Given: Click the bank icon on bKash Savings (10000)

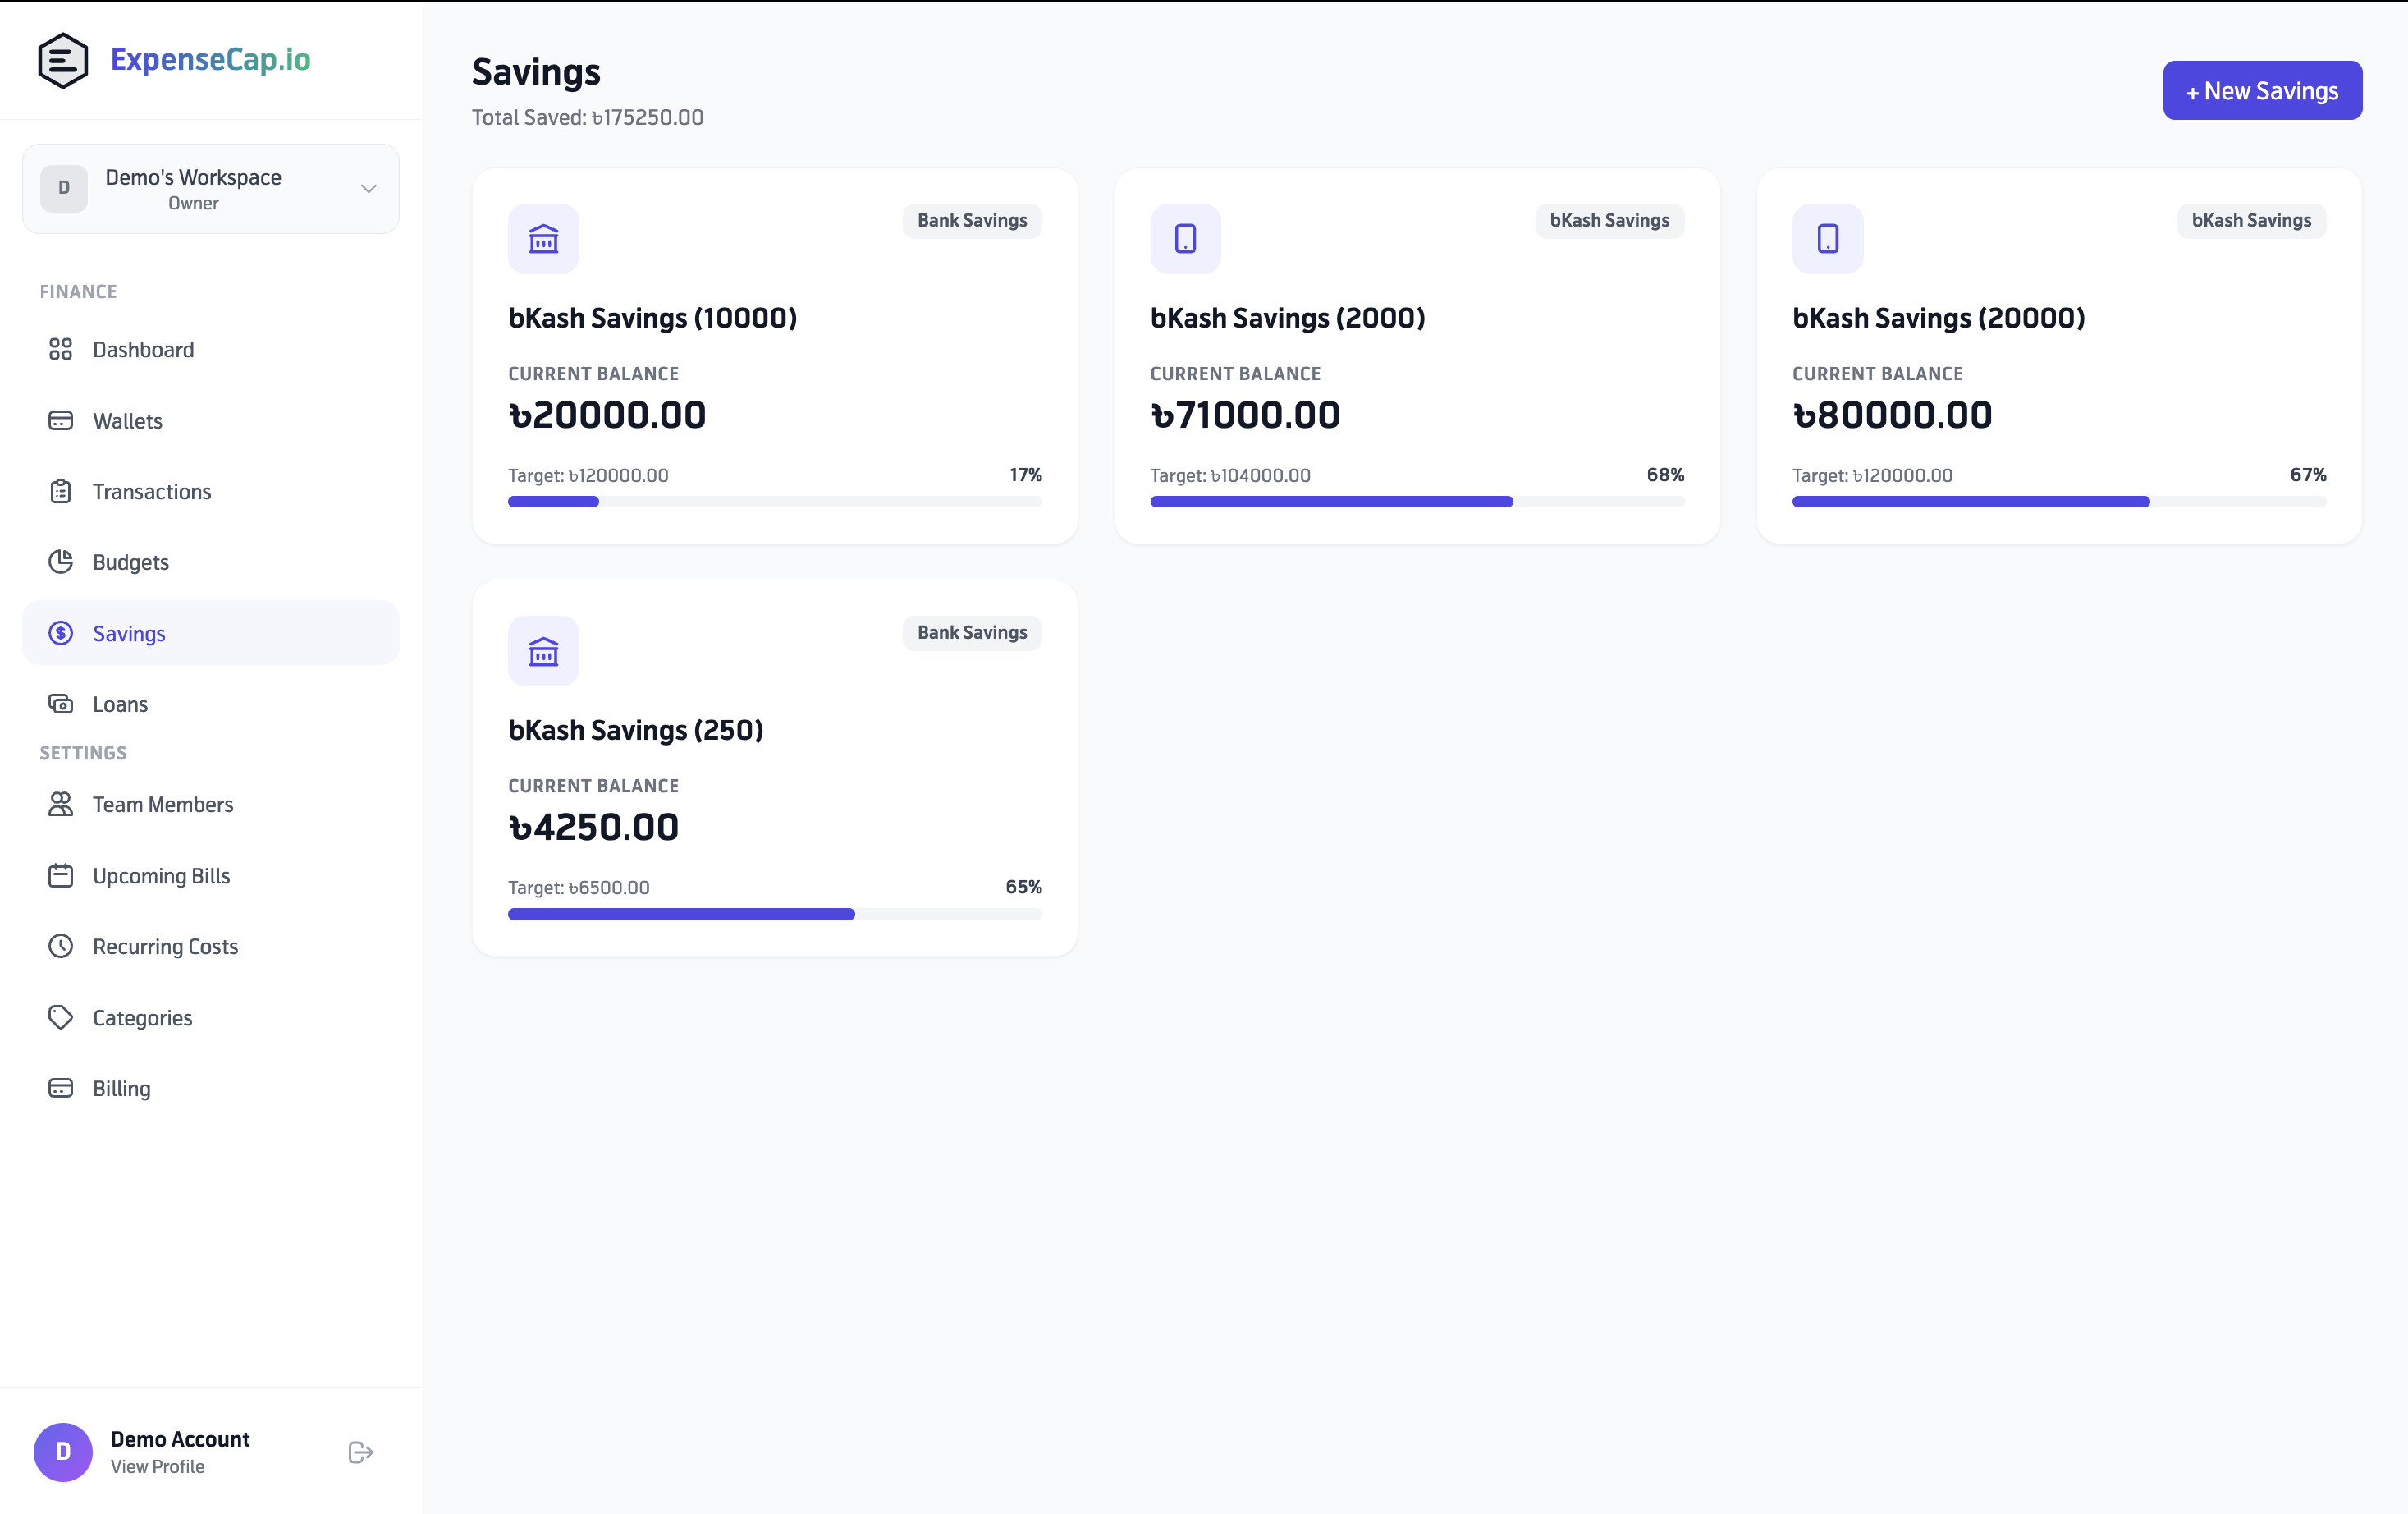Looking at the screenshot, I should tap(543, 239).
